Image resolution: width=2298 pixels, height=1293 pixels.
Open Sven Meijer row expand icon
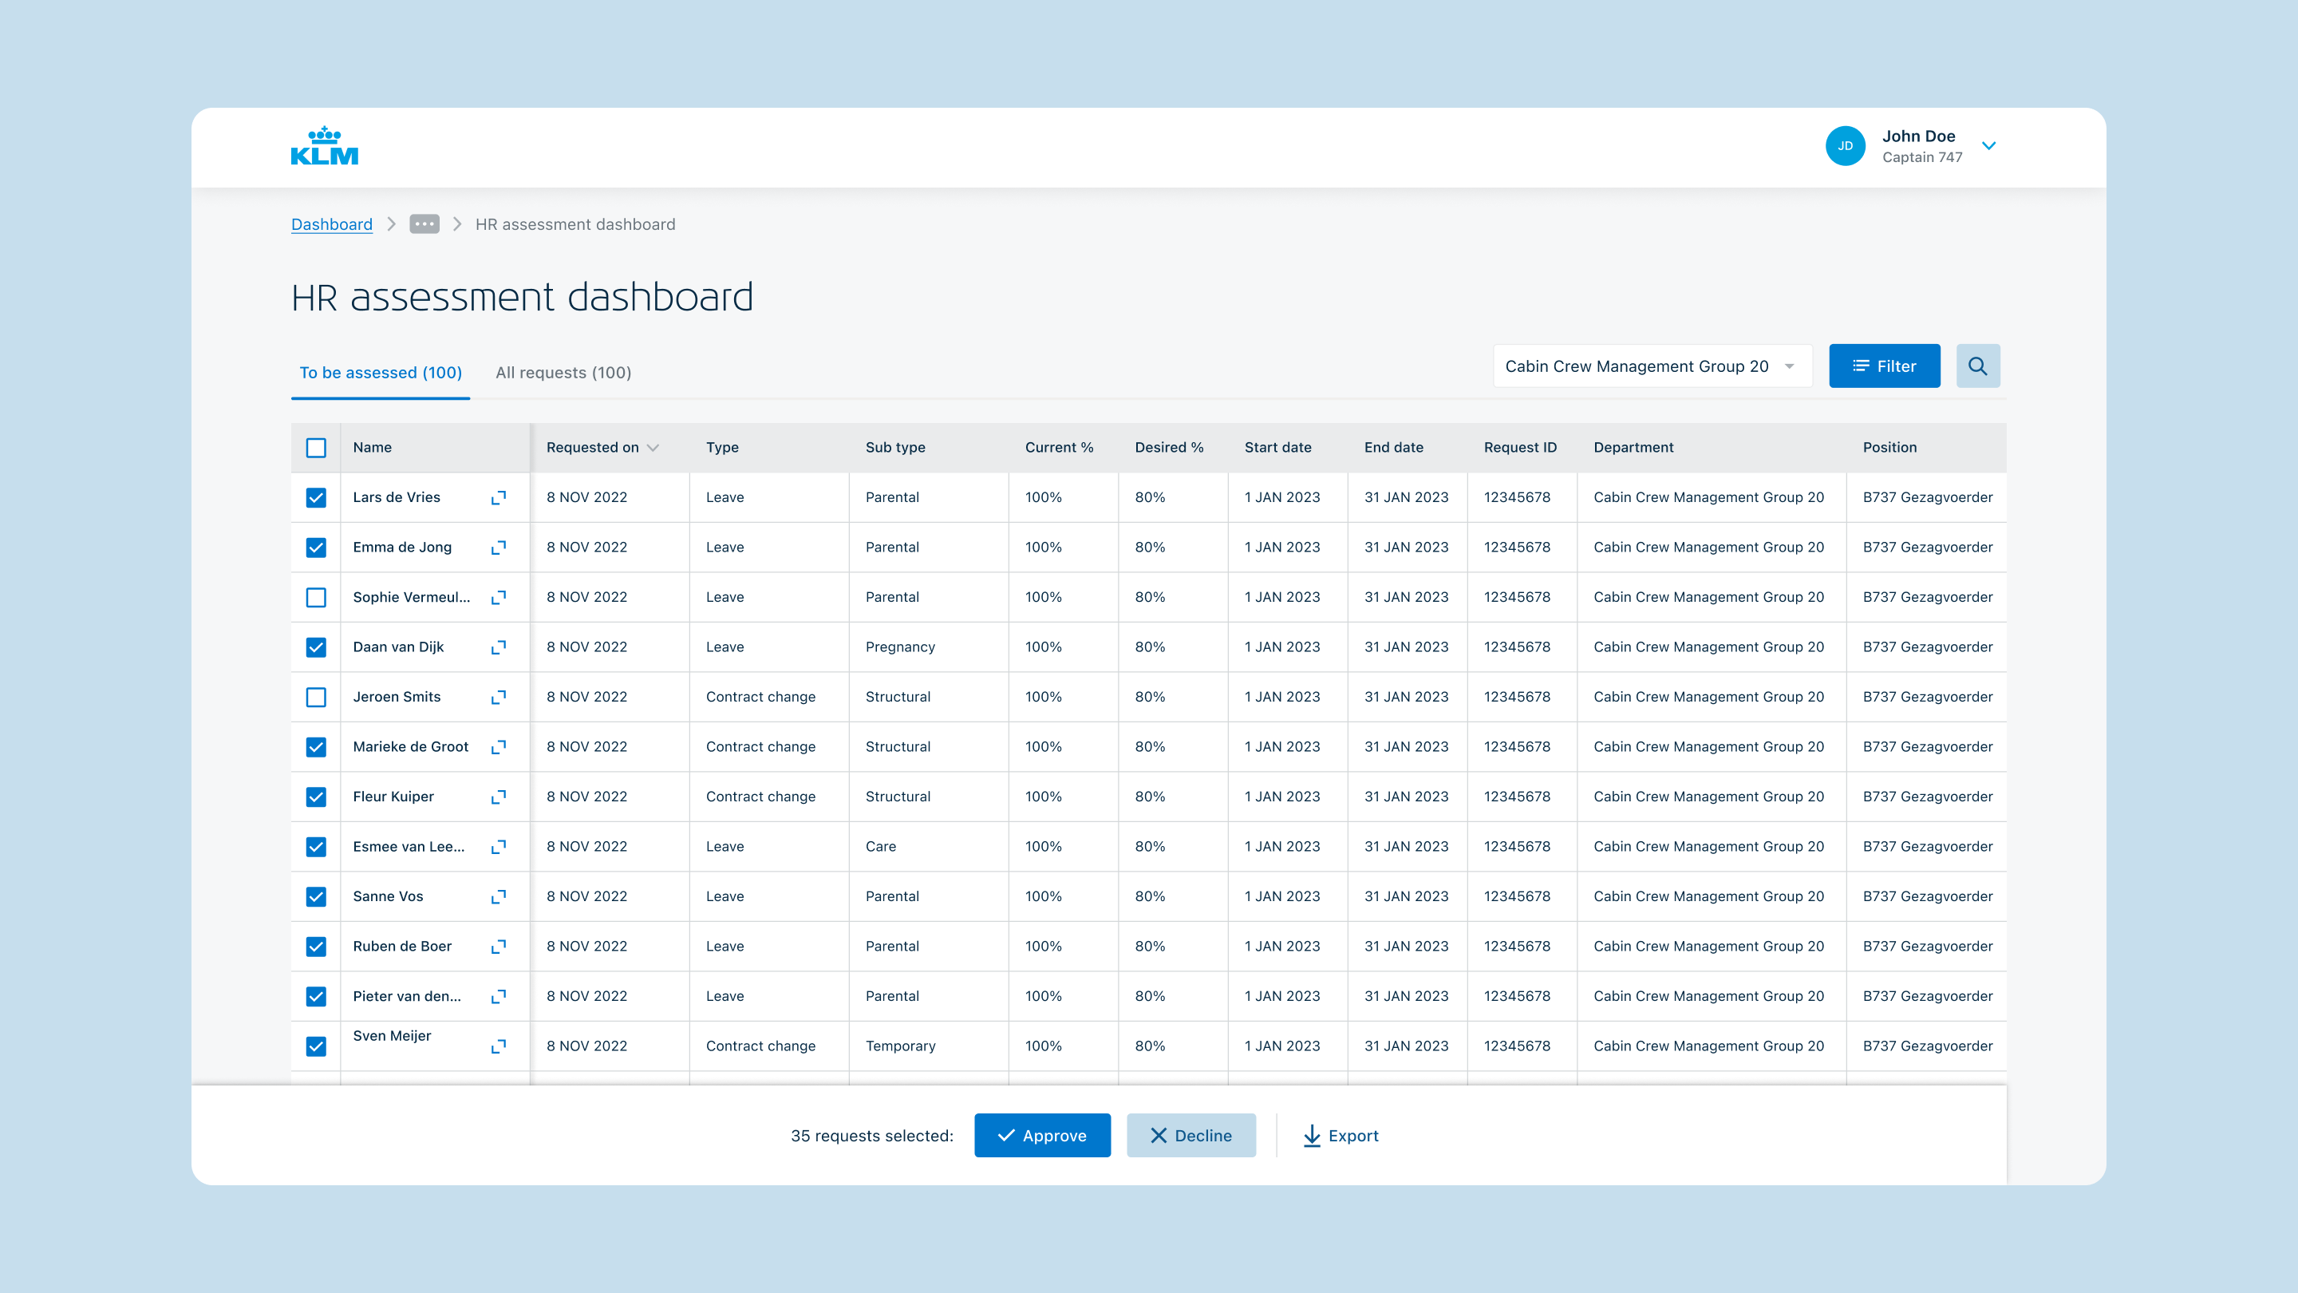pos(499,1046)
